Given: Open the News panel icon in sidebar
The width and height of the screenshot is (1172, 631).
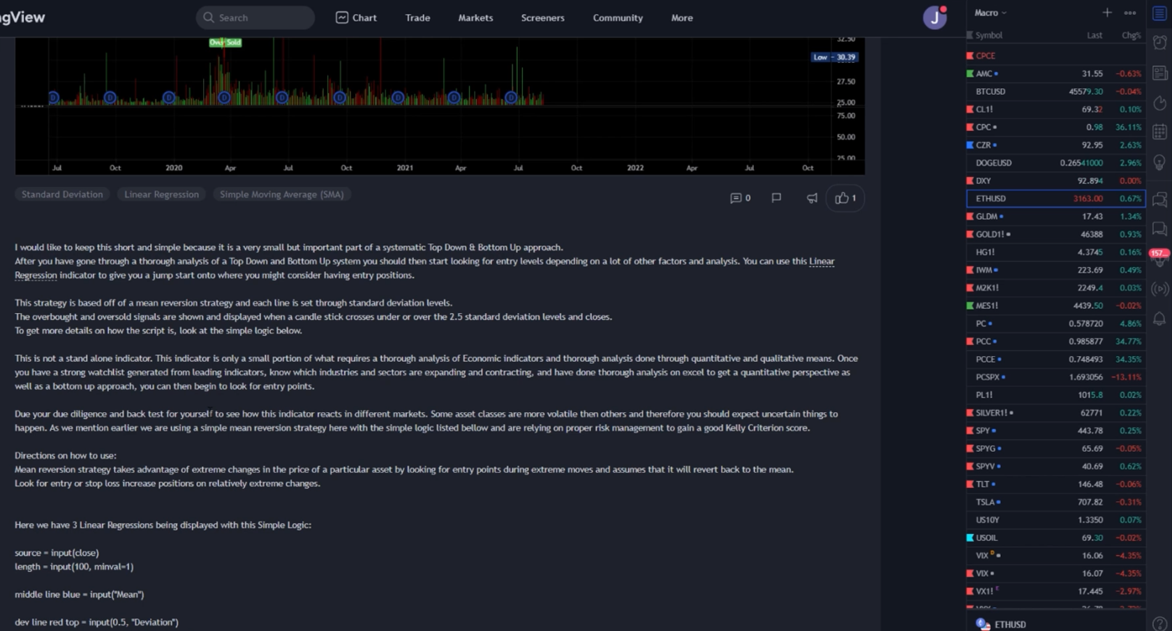Looking at the screenshot, I should click(x=1159, y=73).
